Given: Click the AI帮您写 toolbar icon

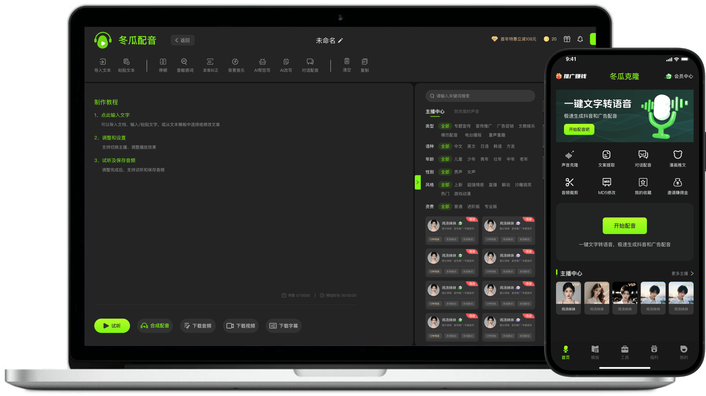Looking at the screenshot, I should pyautogui.click(x=262, y=62).
